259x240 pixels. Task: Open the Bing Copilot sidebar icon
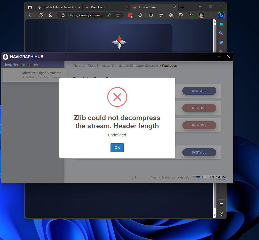pyautogui.click(x=221, y=15)
